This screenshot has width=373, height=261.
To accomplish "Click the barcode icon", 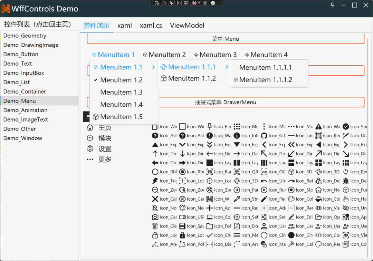I will click(x=210, y=172).
